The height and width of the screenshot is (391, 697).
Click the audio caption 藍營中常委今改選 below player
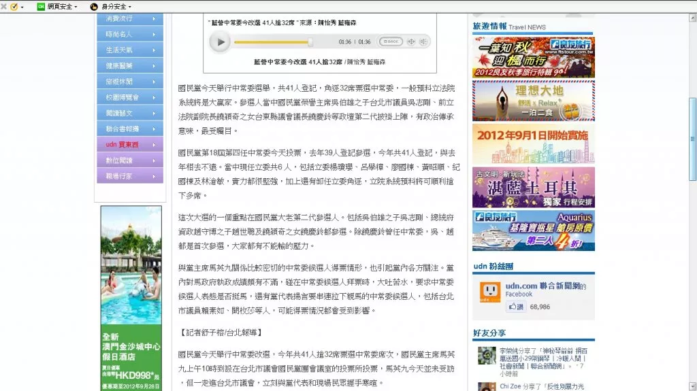(x=320, y=62)
